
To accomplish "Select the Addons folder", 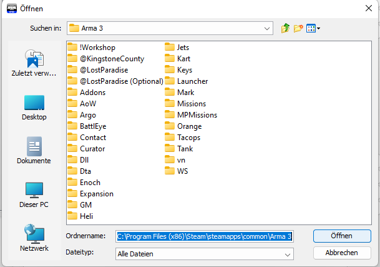I will [87, 93].
